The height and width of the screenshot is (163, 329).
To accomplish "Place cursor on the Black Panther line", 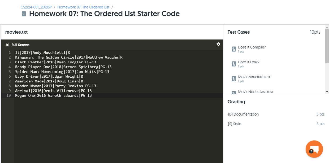I will pos(55,62).
